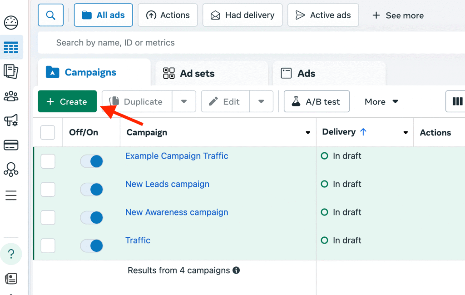This screenshot has height=295, width=465.
Task: Select the Campaigns table icon in sidebar
Action: pos(11,47)
